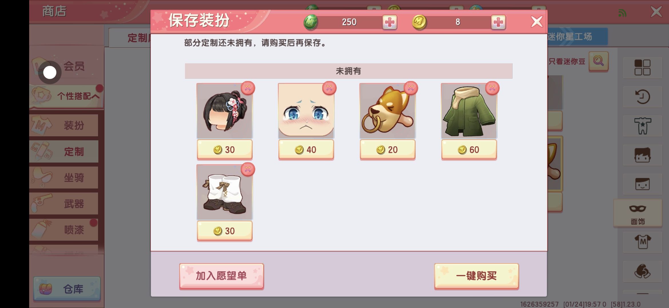The height and width of the screenshot is (308, 669).
Task: Add more gold mini coins
Action: 498,22
